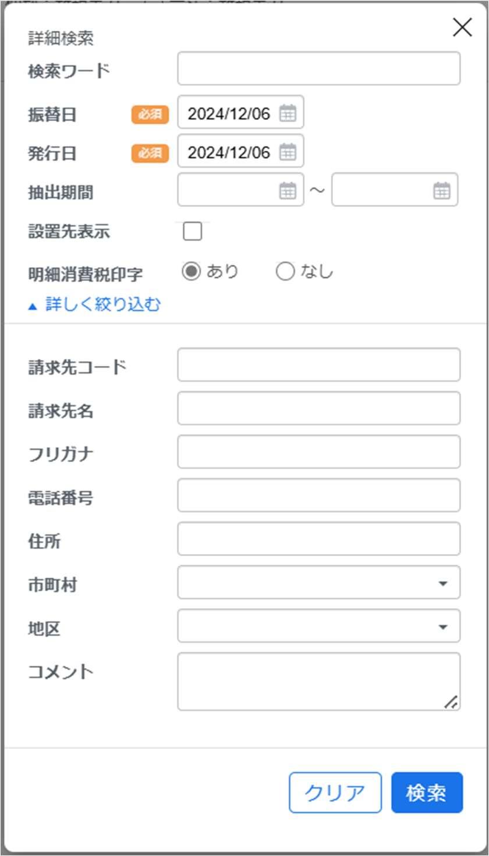Select あり for 明細消費税印字
This screenshot has height=856, width=489.
pos(191,272)
